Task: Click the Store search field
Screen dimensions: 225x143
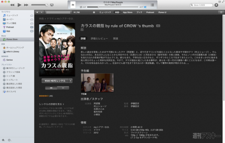Action: click(x=201, y=5)
